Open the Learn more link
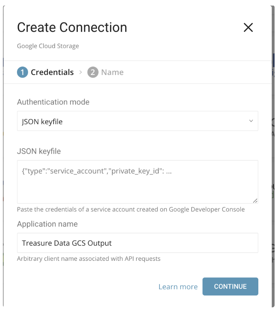This screenshot has height=314, width=279. click(x=178, y=287)
